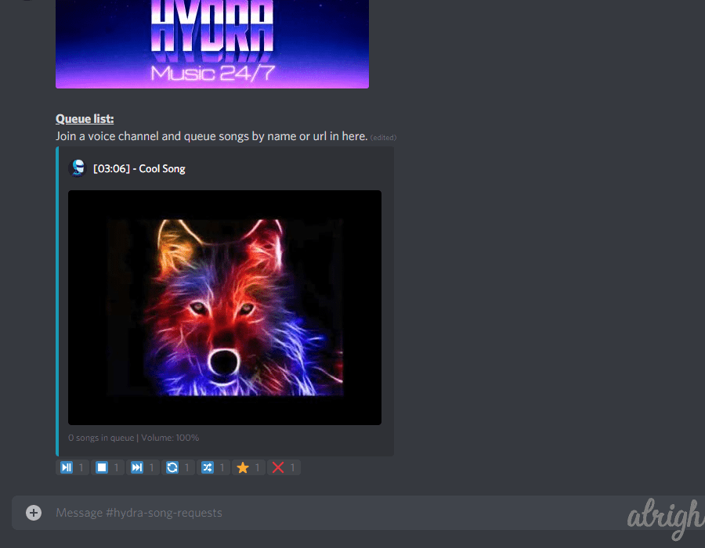Open attachments with the plus icon
705x548 pixels.
click(33, 513)
